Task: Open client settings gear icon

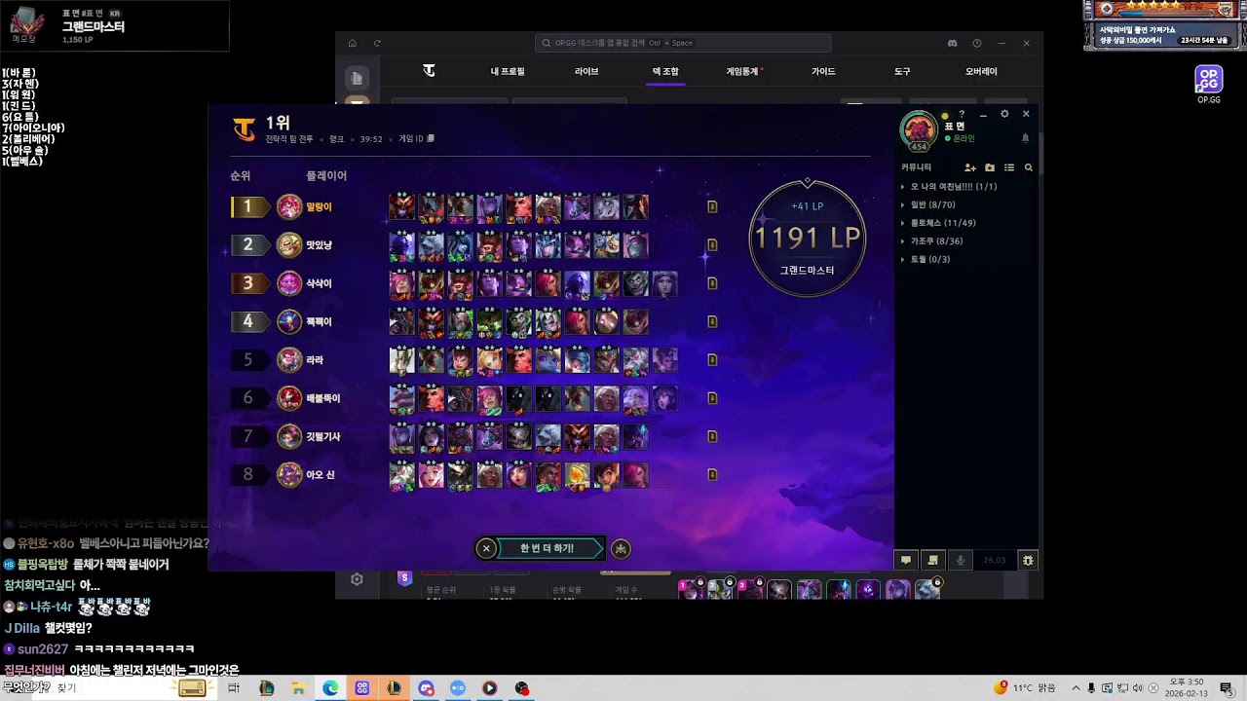Action: 1004,114
